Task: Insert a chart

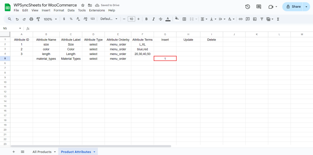Action: [x=255, y=19]
